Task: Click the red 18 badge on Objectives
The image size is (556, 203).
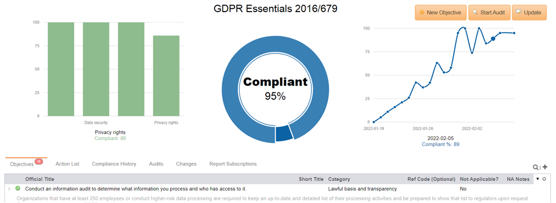Action: tap(39, 161)
